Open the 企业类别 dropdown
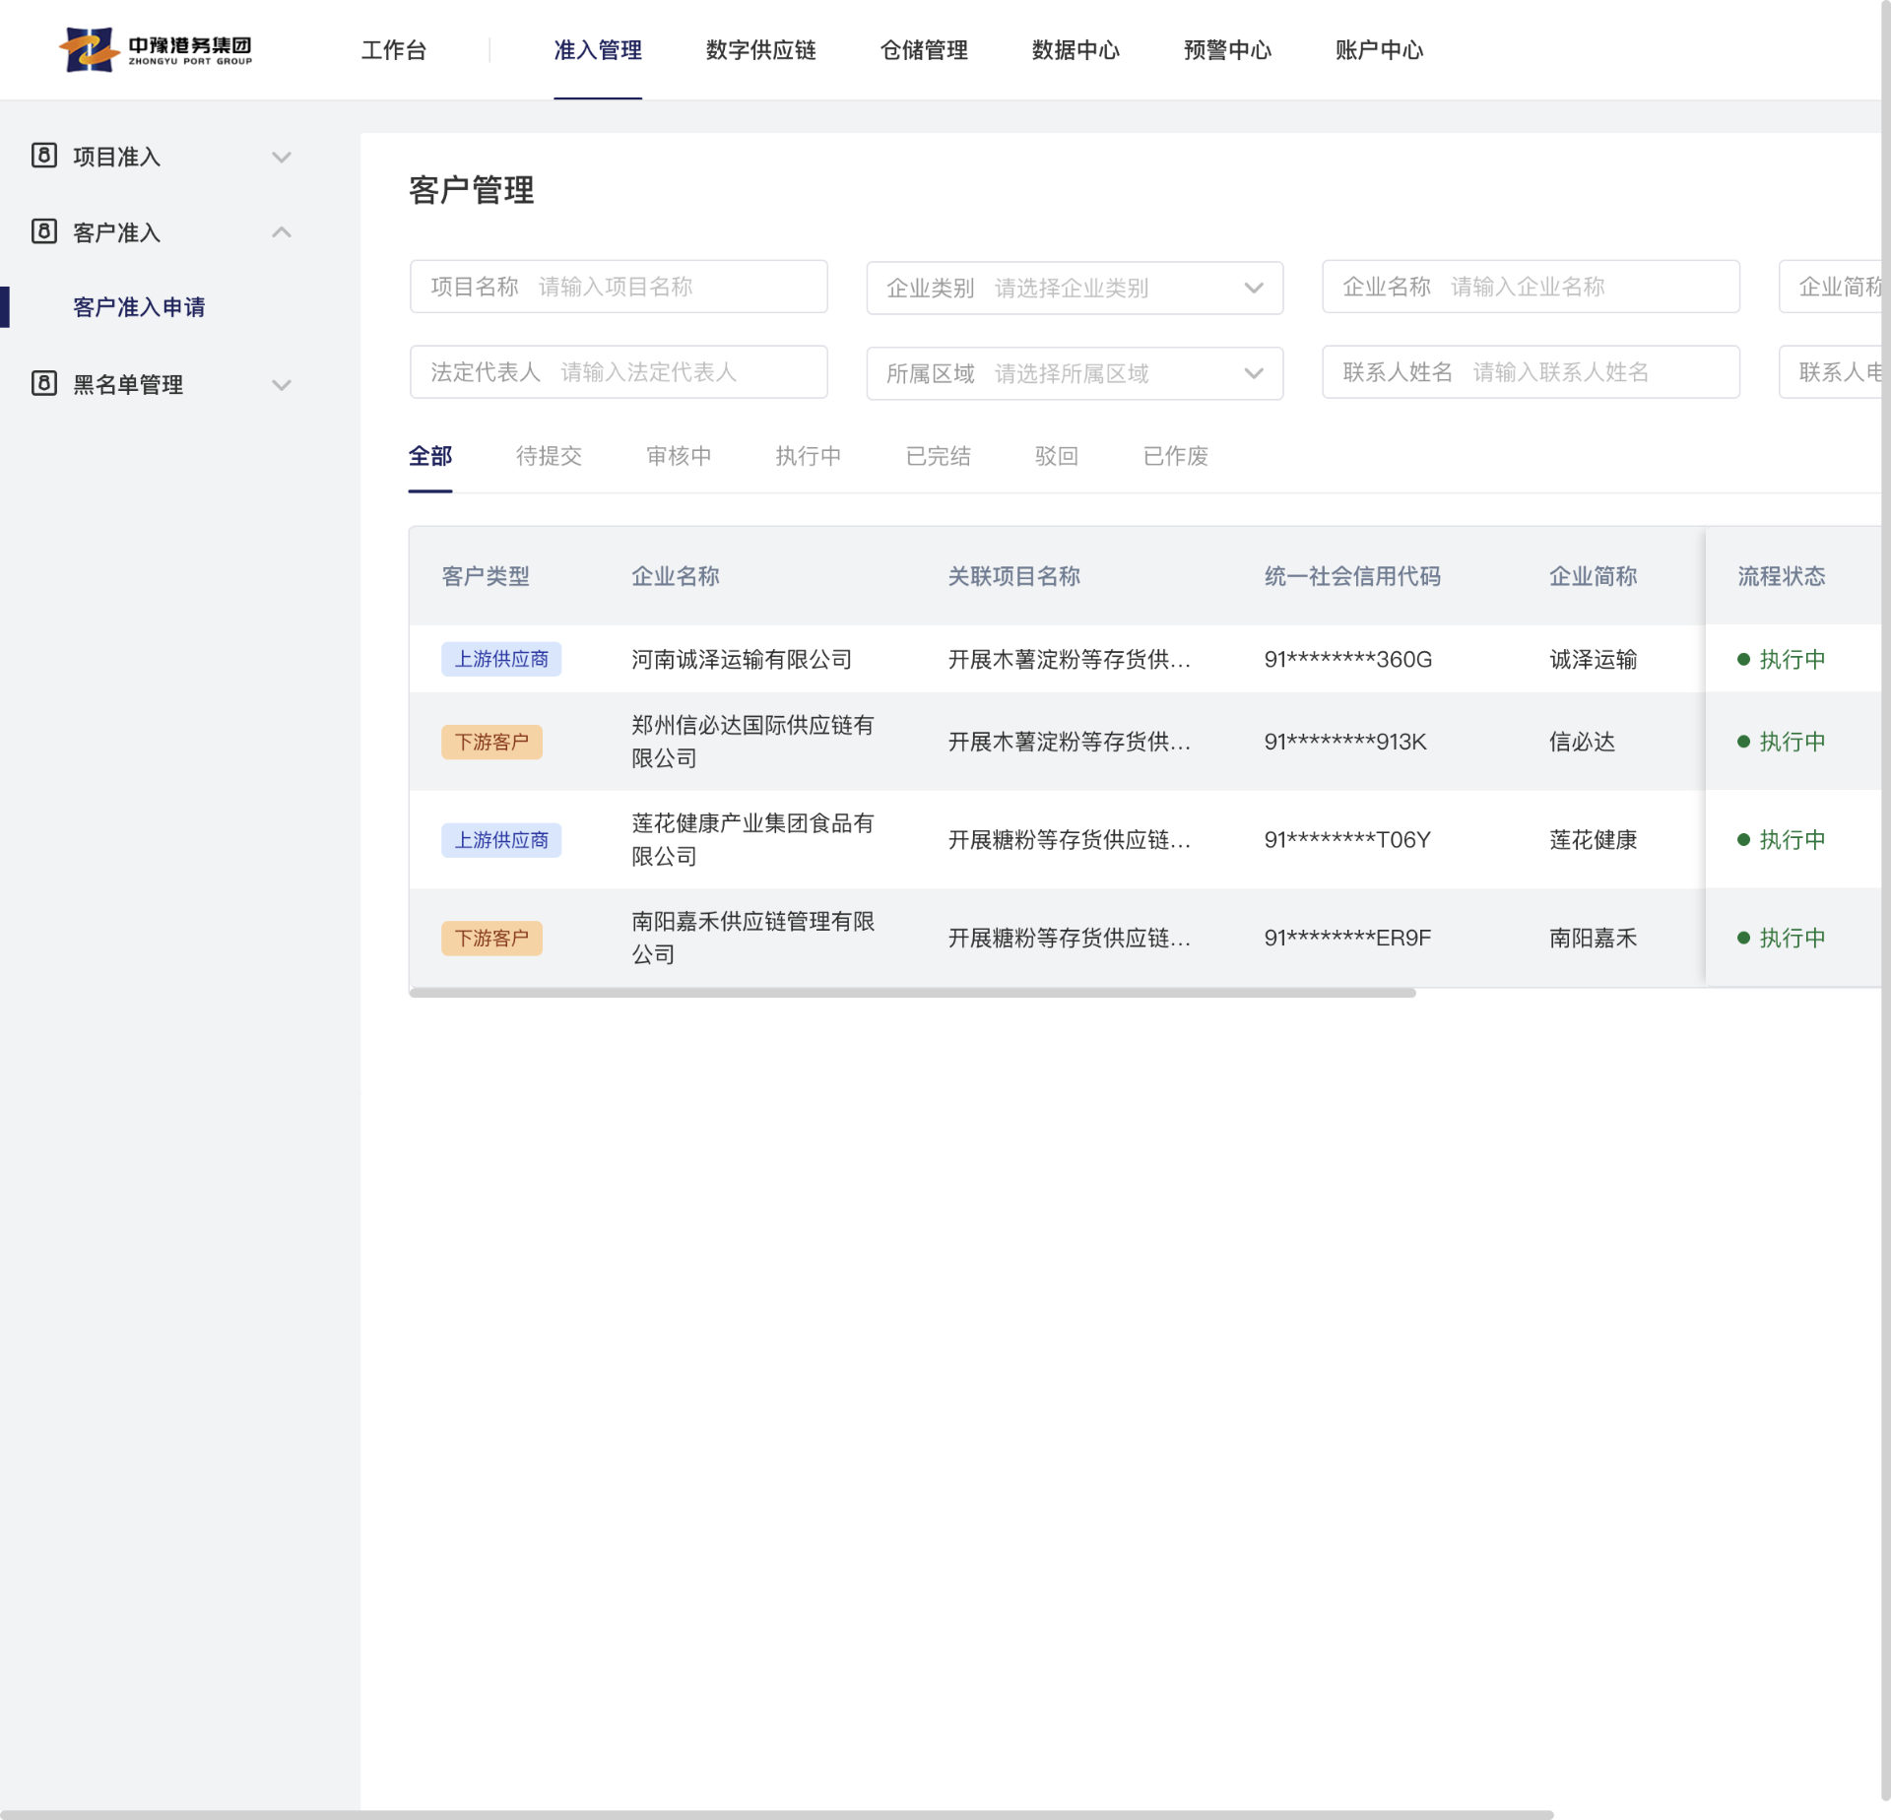Screen dimensions: 1891x1820 [1075, 288]
